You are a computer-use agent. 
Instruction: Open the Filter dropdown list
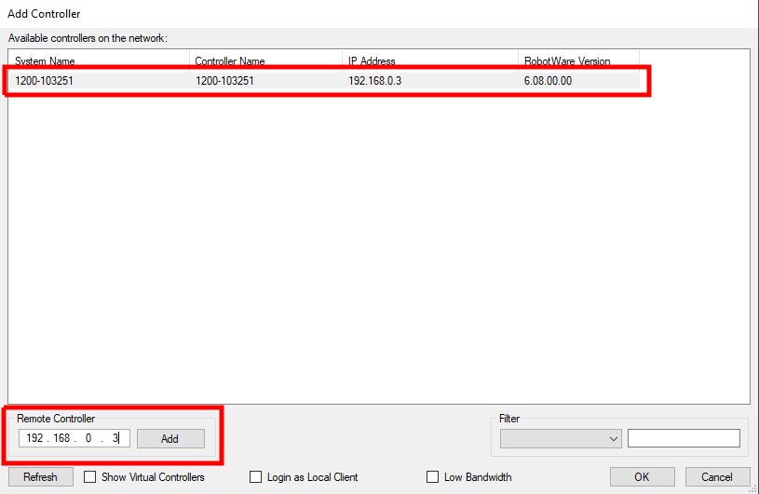pos(561,438)
